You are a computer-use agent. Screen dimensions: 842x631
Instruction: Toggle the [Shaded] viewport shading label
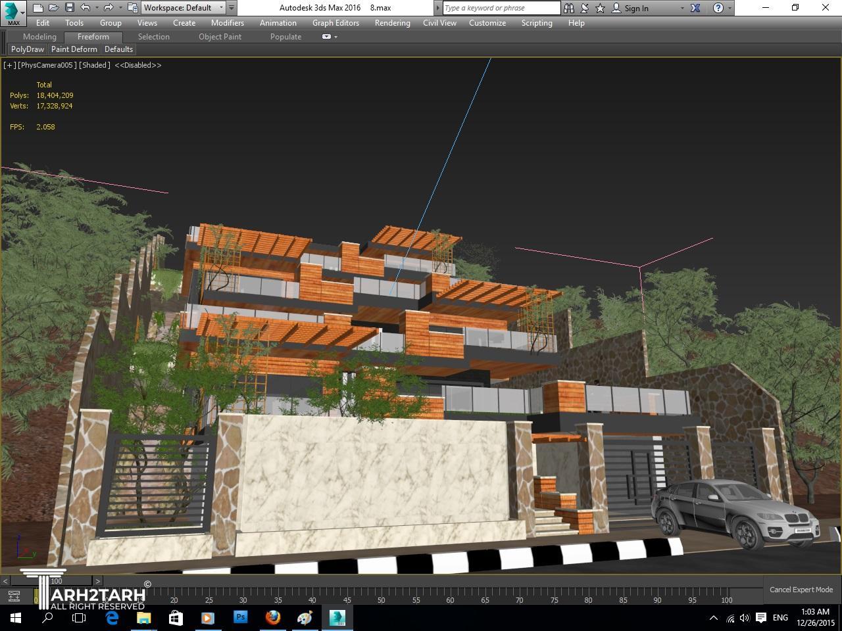point(94,65)
